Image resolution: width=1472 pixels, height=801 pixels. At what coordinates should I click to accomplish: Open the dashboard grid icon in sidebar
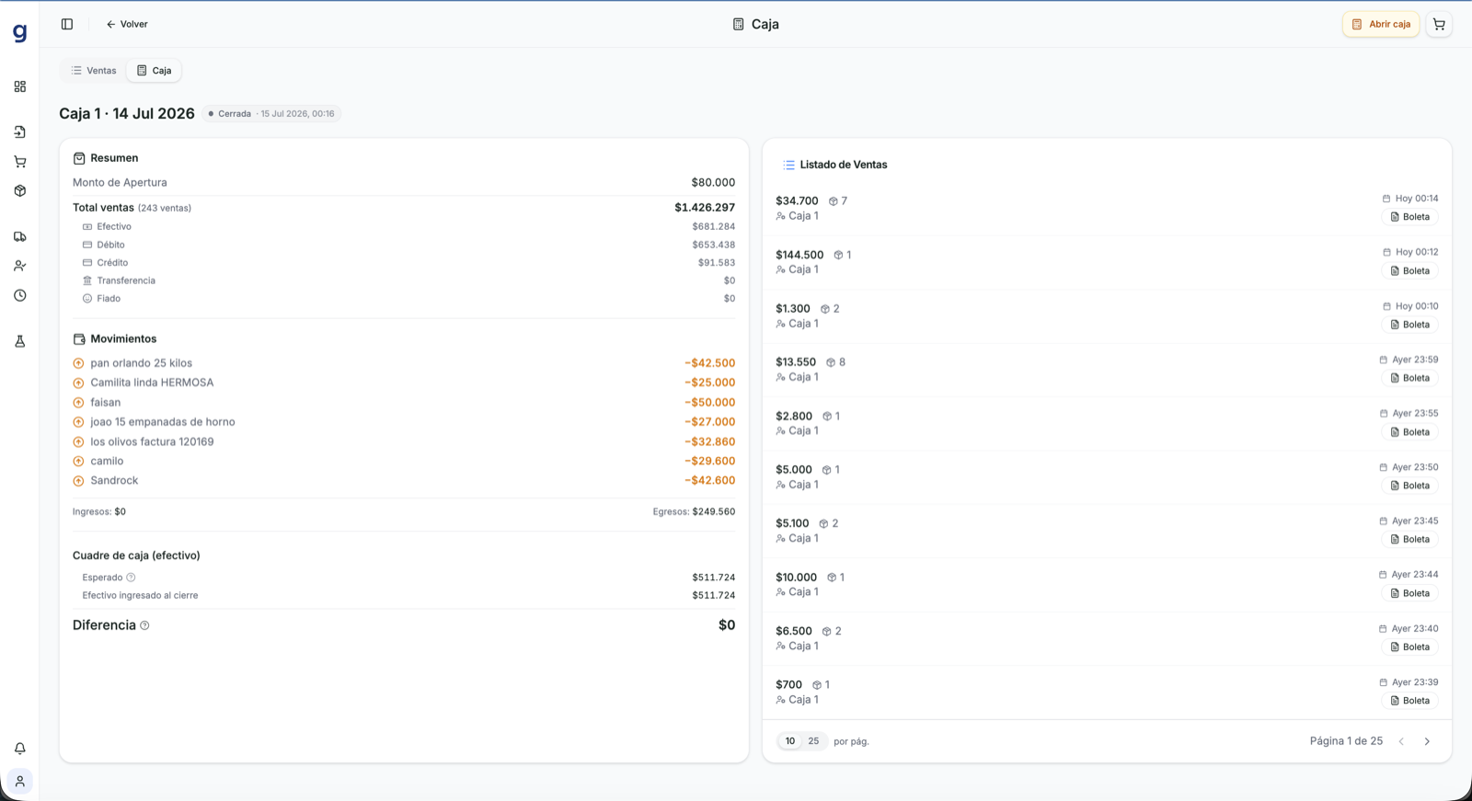[x=19, y=86]
